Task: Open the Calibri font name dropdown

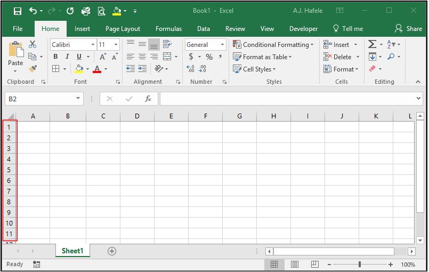Action: coord(93,45)
